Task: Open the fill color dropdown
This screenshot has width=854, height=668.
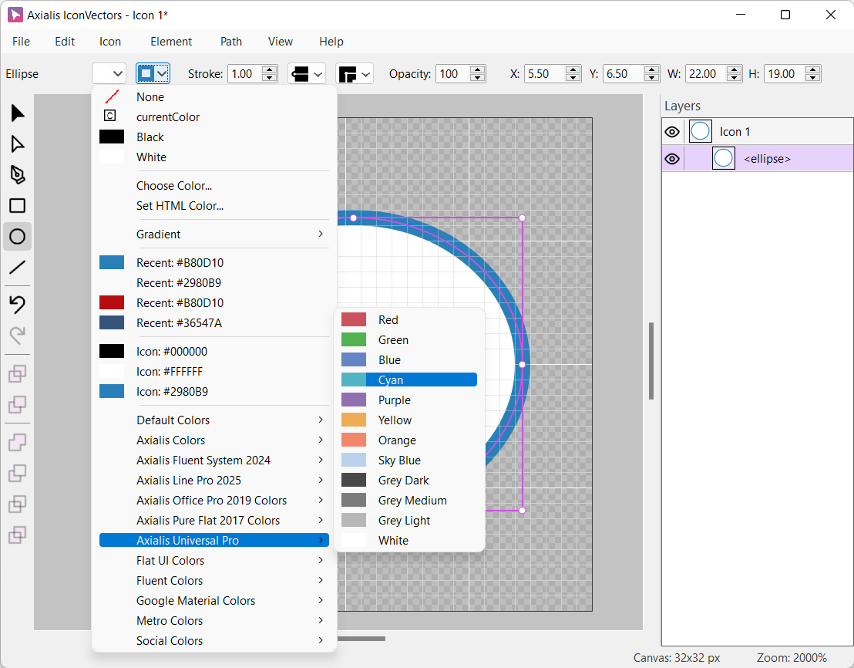Action: click(109, 74)
